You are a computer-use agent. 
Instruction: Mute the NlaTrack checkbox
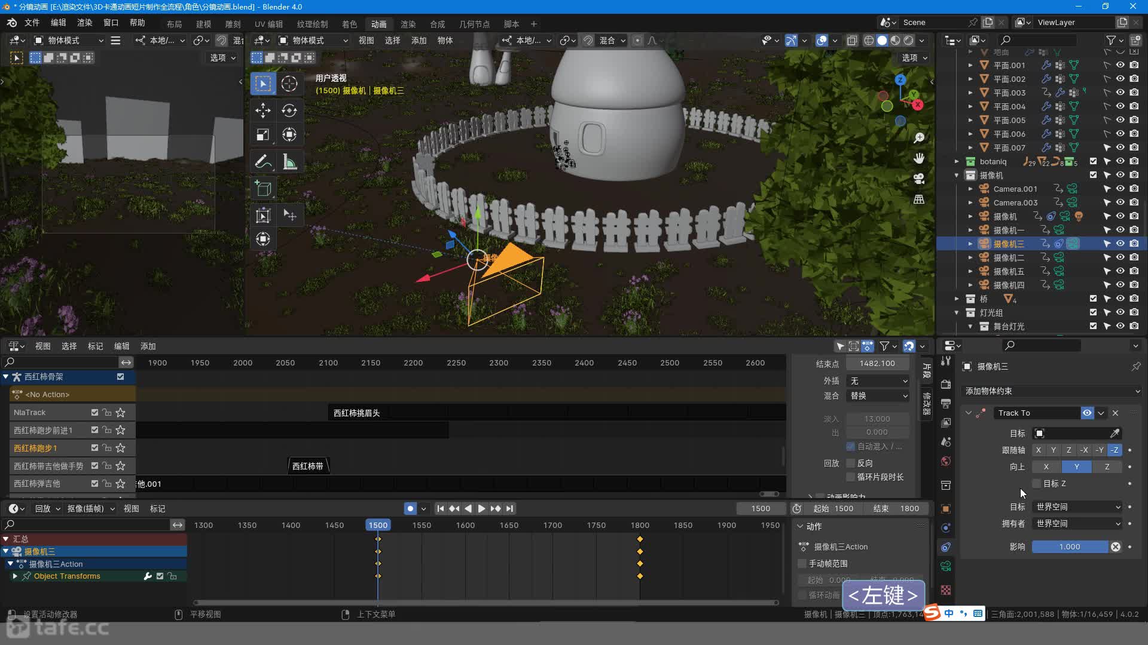tap(94, 413)
